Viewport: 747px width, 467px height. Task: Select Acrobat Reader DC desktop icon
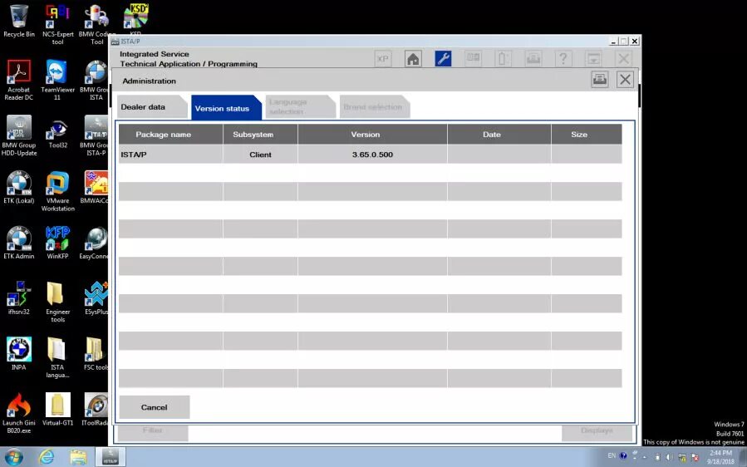(x=19, y=80)
